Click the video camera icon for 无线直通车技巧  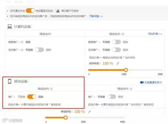(x=142, y=82)
